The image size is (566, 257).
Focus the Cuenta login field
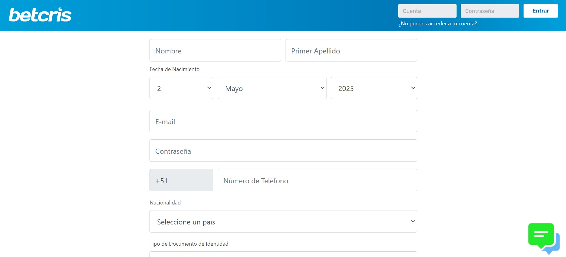coord(427,11)
